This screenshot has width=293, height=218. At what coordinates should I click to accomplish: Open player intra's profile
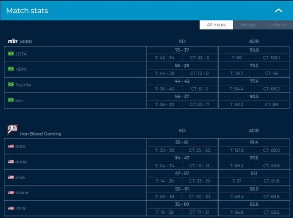[20, 208]
